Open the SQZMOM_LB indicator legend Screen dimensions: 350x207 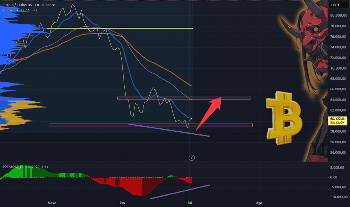[x=25, y=167]
